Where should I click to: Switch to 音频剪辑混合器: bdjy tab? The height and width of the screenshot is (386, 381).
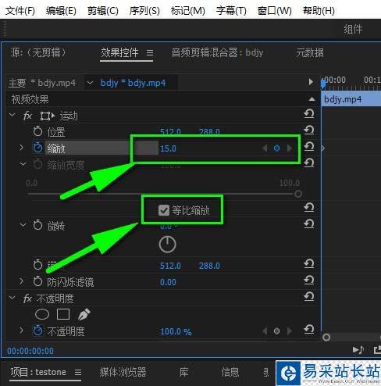click(x=217, y=52)
